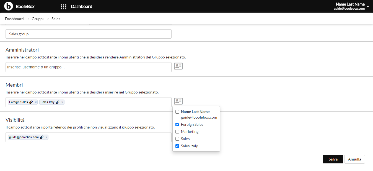Go to the Gruppi breadcrumb
The image size is (373, 171).
[x=38, y=19]
